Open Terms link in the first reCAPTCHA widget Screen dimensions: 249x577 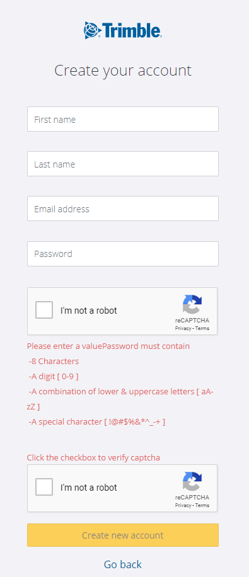(x=202, y=328)
